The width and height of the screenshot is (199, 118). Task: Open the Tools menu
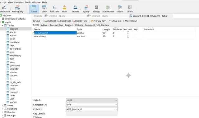[x=28, y=2]
